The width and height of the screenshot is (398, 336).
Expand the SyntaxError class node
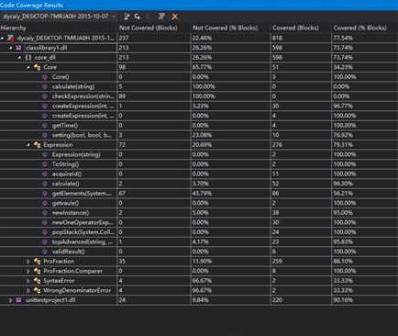coord(28,281)
